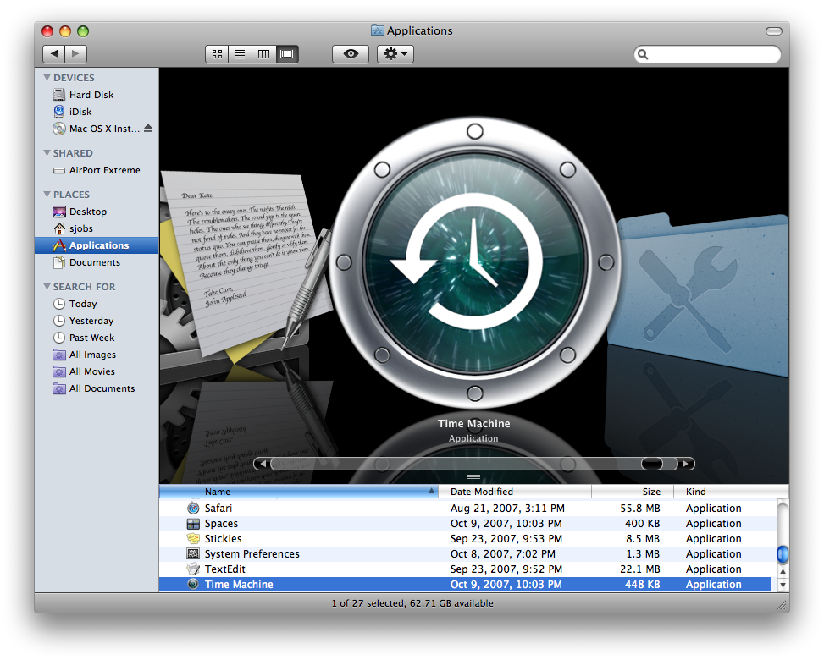
Task: Click Cover Flow scroll left arrow
Action: tap(263, 464)
